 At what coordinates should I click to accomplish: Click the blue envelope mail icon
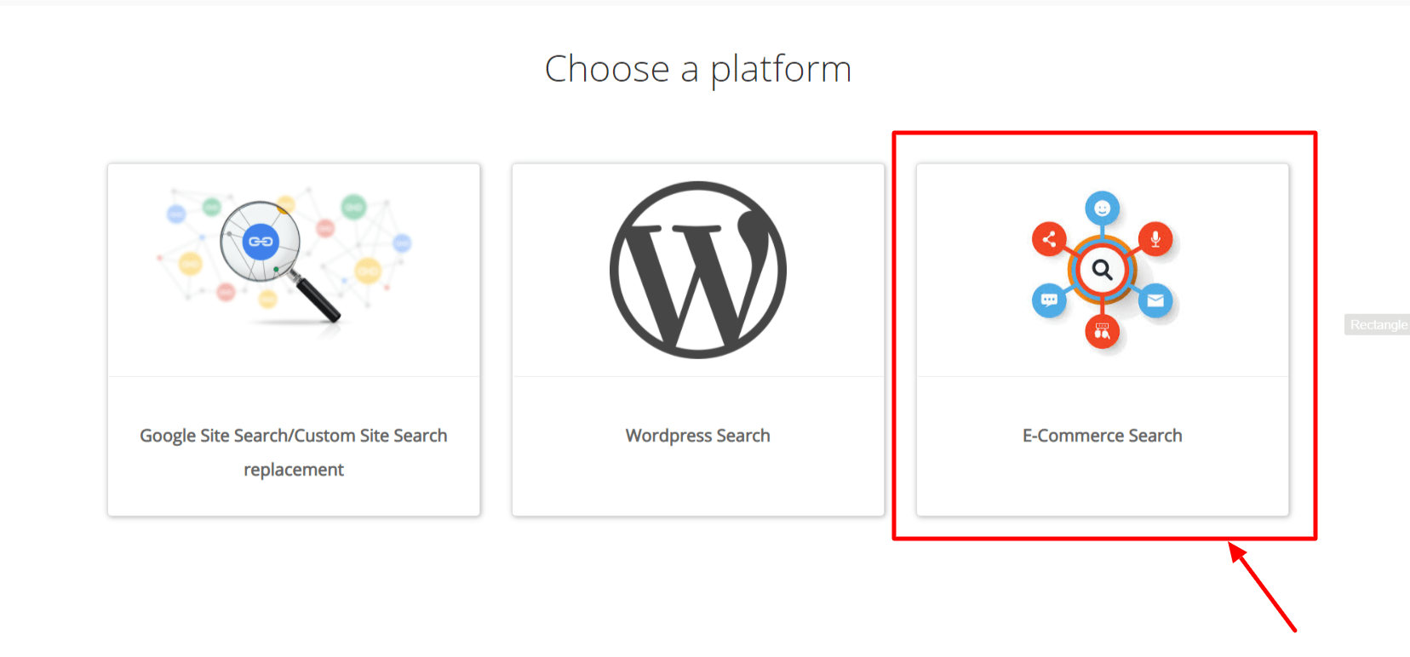coord(1155,300)
